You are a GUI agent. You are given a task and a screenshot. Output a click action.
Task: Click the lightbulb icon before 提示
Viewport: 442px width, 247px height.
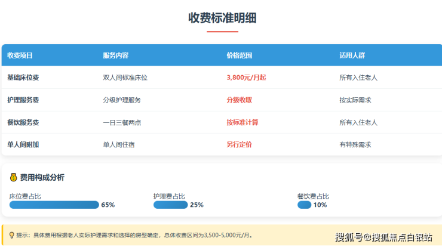tap(11, 235)
